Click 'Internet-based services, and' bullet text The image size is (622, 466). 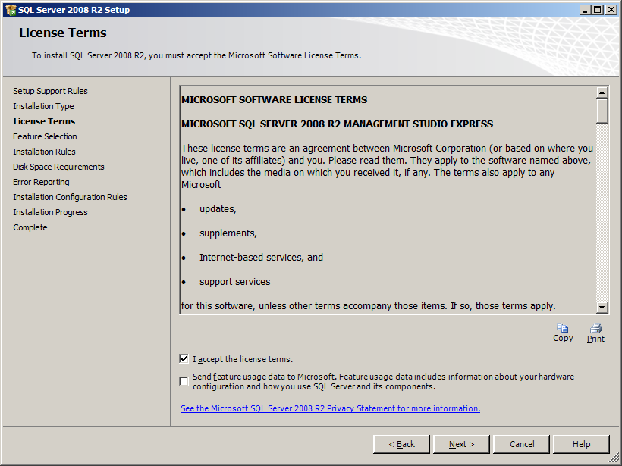point(261,258)
